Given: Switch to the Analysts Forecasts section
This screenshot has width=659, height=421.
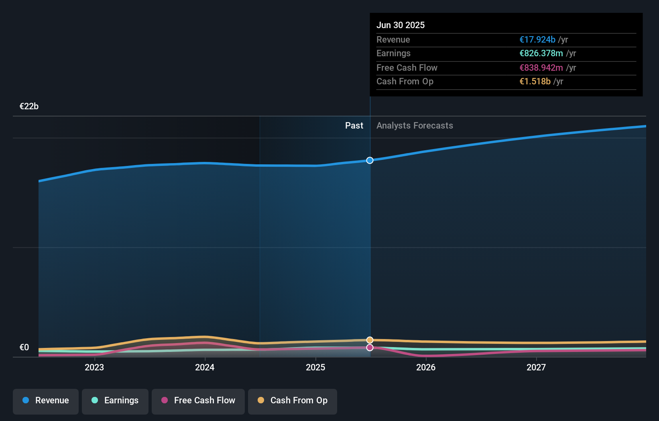Looking at the screenshot, I should [x=415, y=125].
